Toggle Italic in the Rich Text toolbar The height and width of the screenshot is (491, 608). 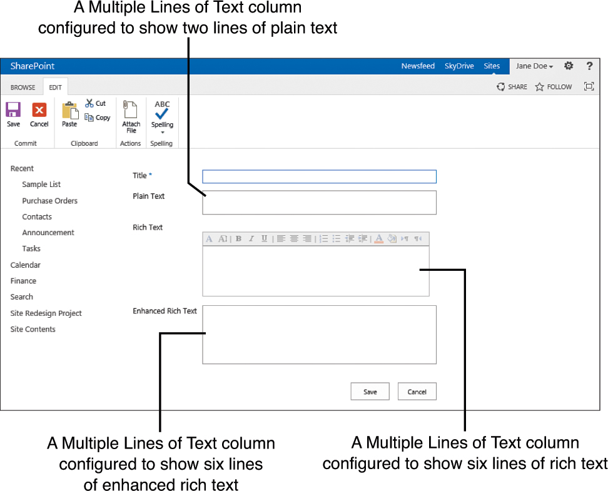(251, 238)
